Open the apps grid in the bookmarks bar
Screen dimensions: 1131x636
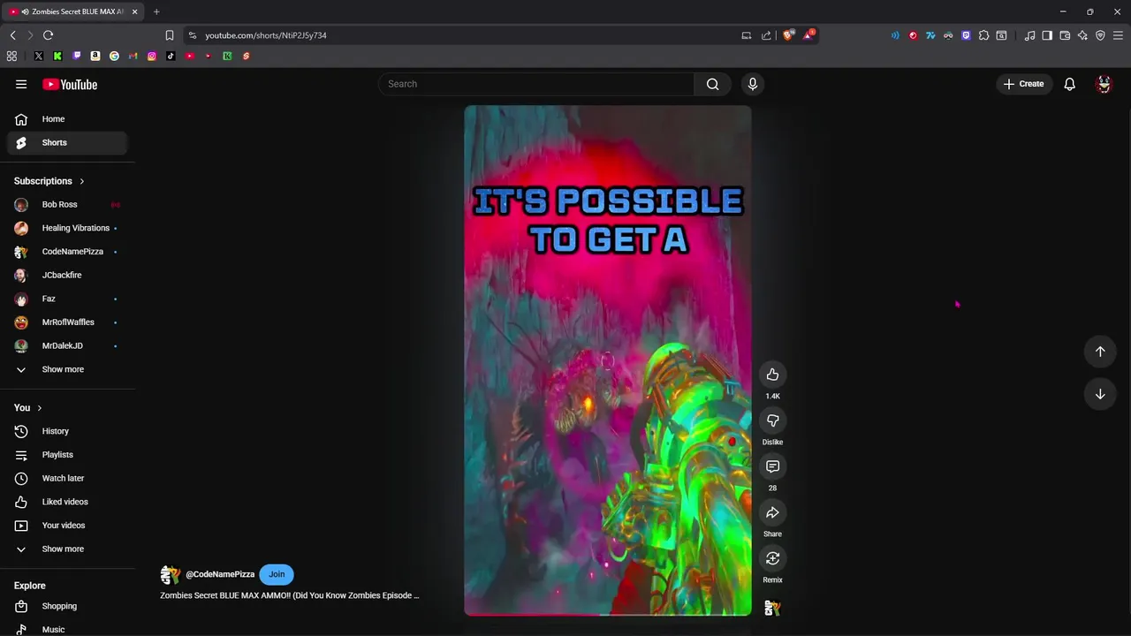click(x=11, y=56)
